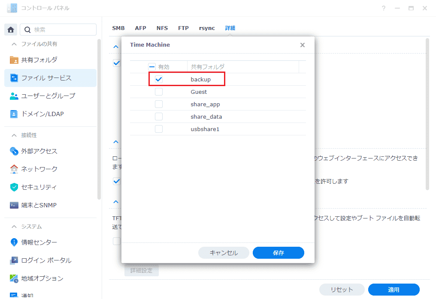The image size is (436, 299).
Task: Click the search magnifier icon
Action: click(x=27, y=30)
